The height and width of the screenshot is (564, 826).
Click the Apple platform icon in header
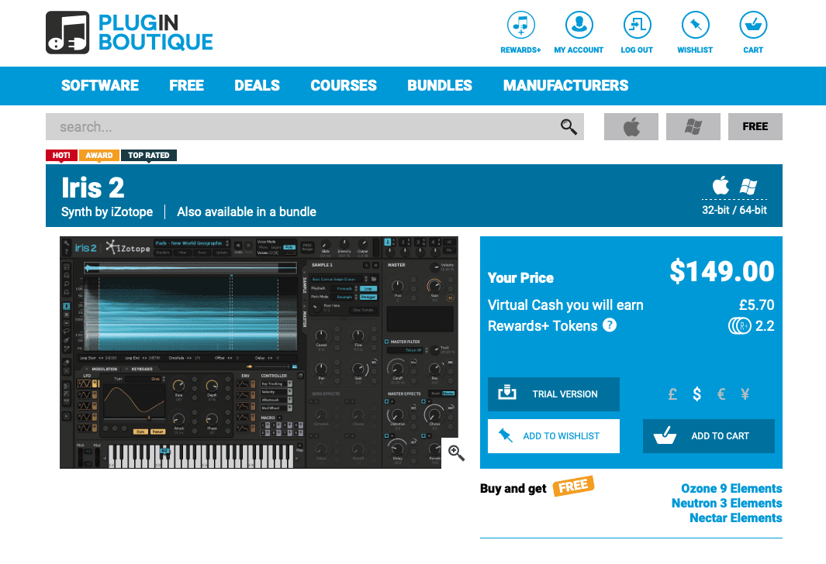click(x=721, y=186)
